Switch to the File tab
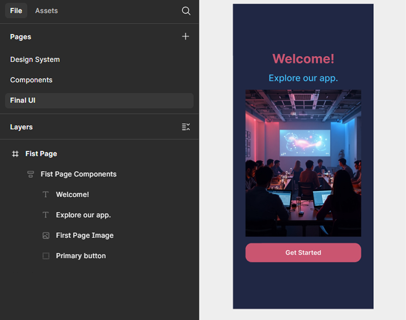Viewport: 406px width, 320px height. pos(16,10)
